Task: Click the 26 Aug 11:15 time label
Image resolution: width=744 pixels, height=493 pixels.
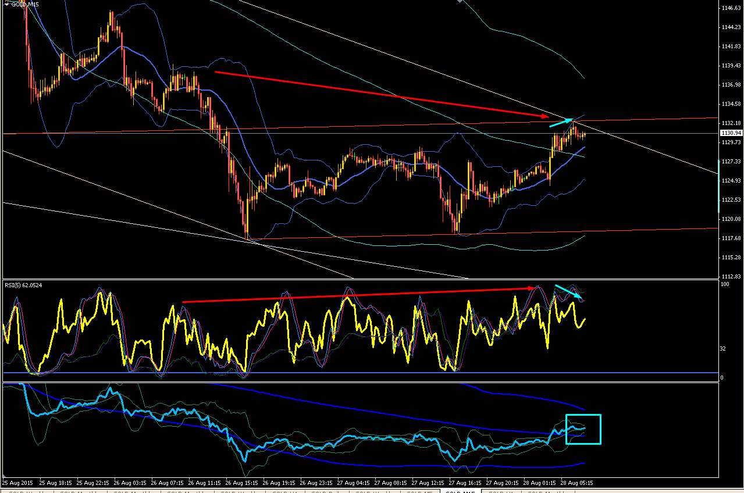Action: [204, 483]
